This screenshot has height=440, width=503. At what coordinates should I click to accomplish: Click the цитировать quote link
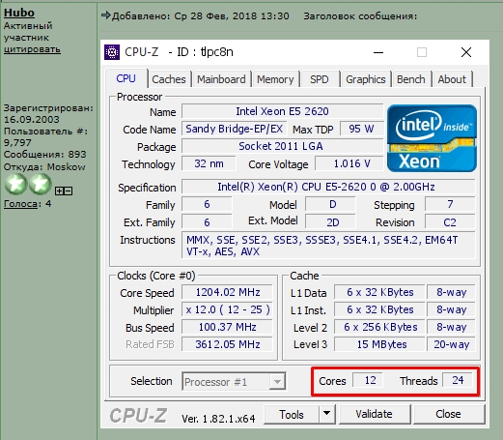(32, 49)
